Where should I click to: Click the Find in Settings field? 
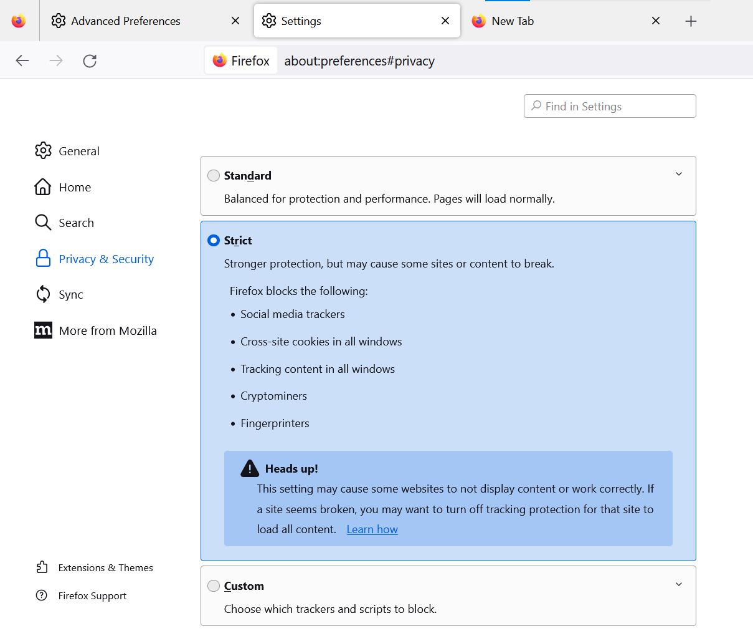pos(610,107)
